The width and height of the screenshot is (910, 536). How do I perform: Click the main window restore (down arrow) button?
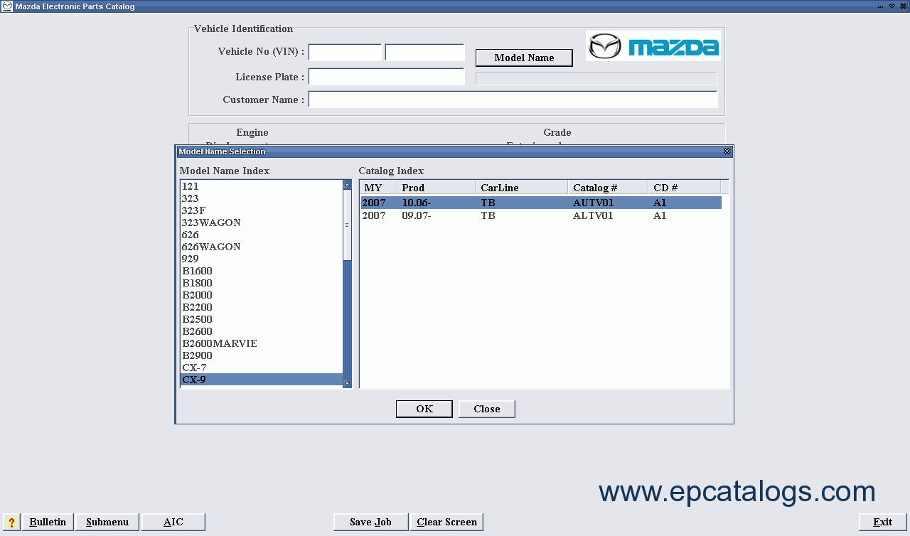tap(892, 6)
